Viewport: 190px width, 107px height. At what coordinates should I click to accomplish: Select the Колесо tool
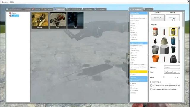pyautogui.click(x=133, y=74)
